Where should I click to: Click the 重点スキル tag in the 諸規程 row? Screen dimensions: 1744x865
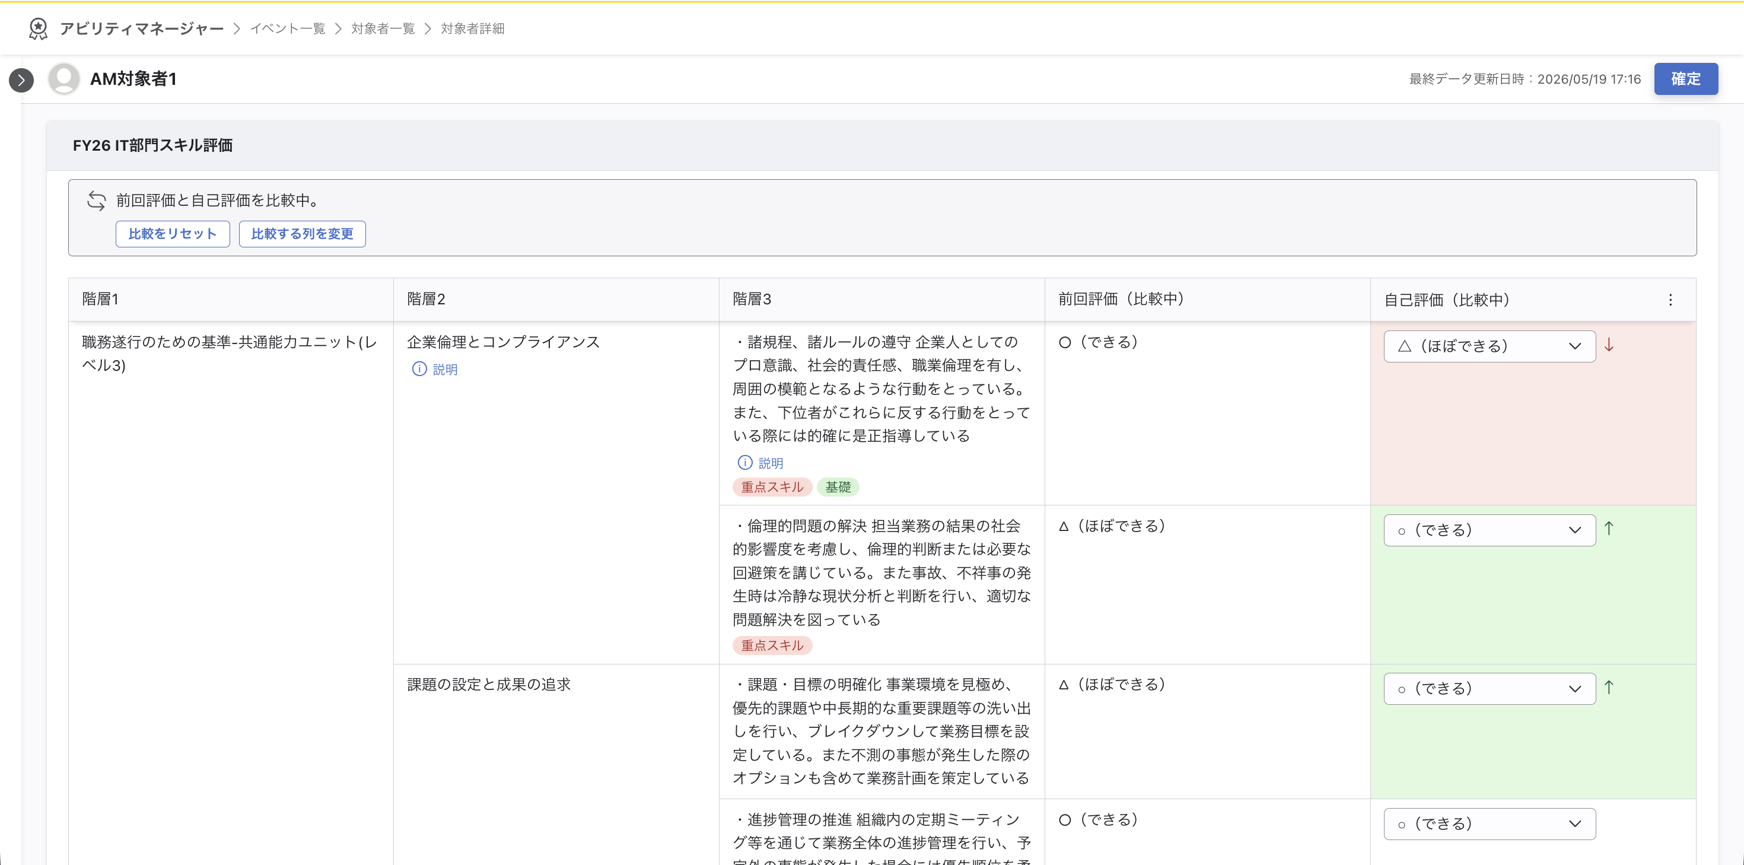(x=772, y=487)
